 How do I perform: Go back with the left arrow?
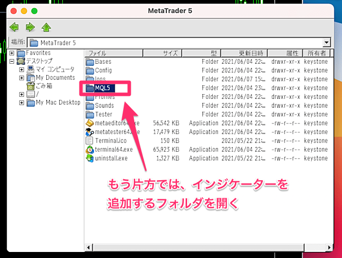[14, 27]
